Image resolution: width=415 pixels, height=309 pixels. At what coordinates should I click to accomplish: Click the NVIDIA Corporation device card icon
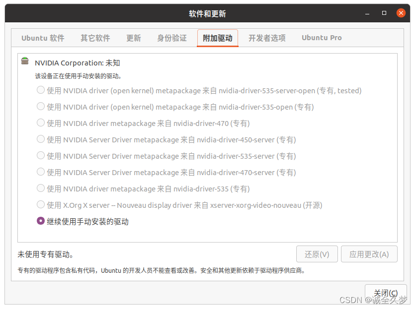click(x=25, y=62)
